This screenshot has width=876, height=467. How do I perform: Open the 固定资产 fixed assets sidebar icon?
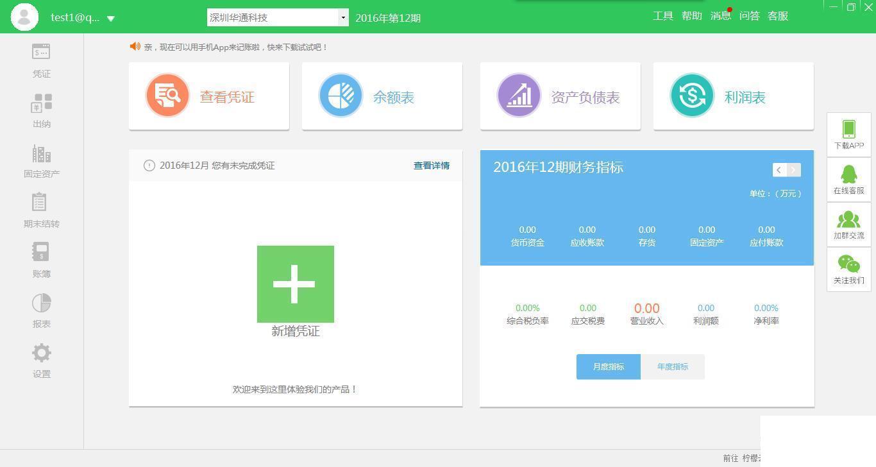[x=41, y=153]
